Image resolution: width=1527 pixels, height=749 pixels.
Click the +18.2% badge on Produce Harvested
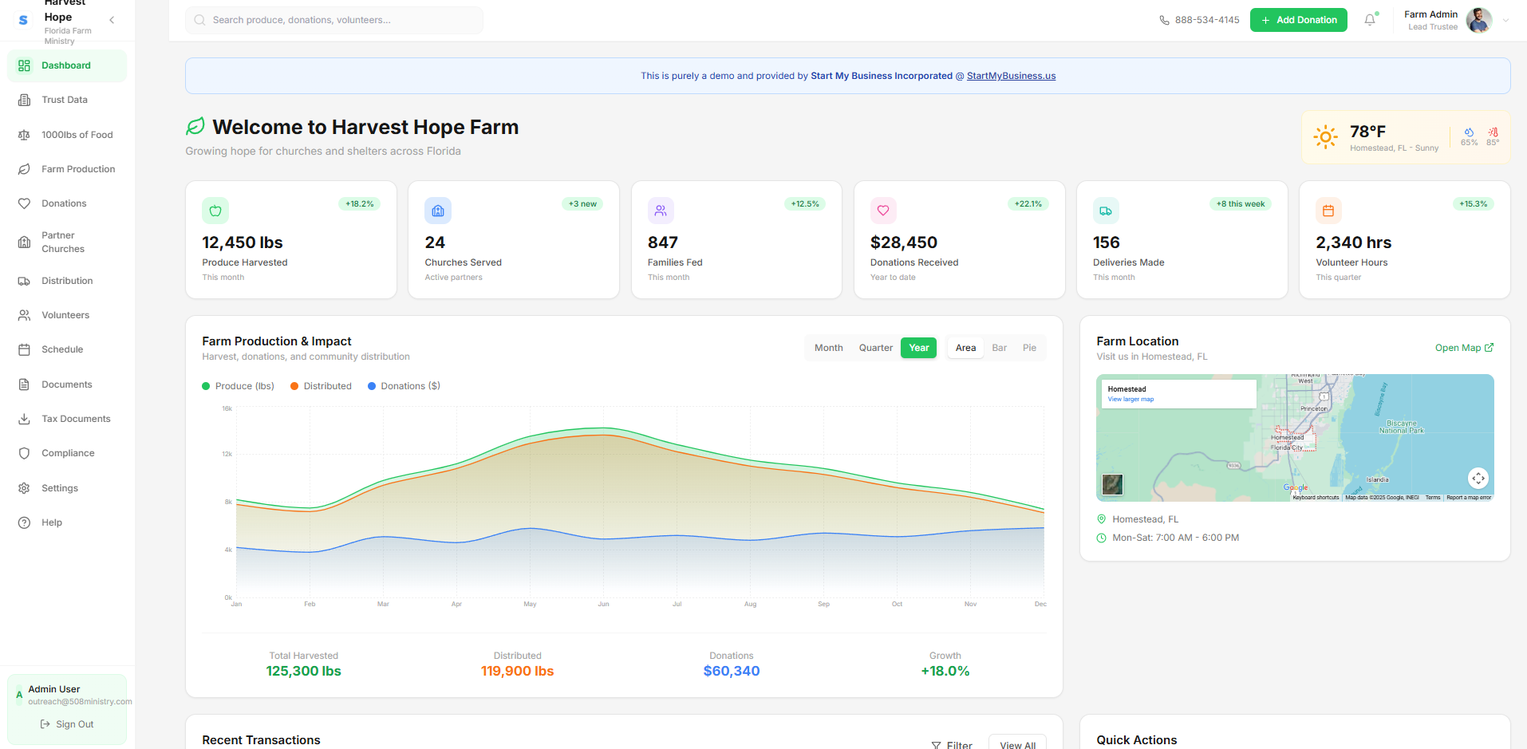coord(359,204)
